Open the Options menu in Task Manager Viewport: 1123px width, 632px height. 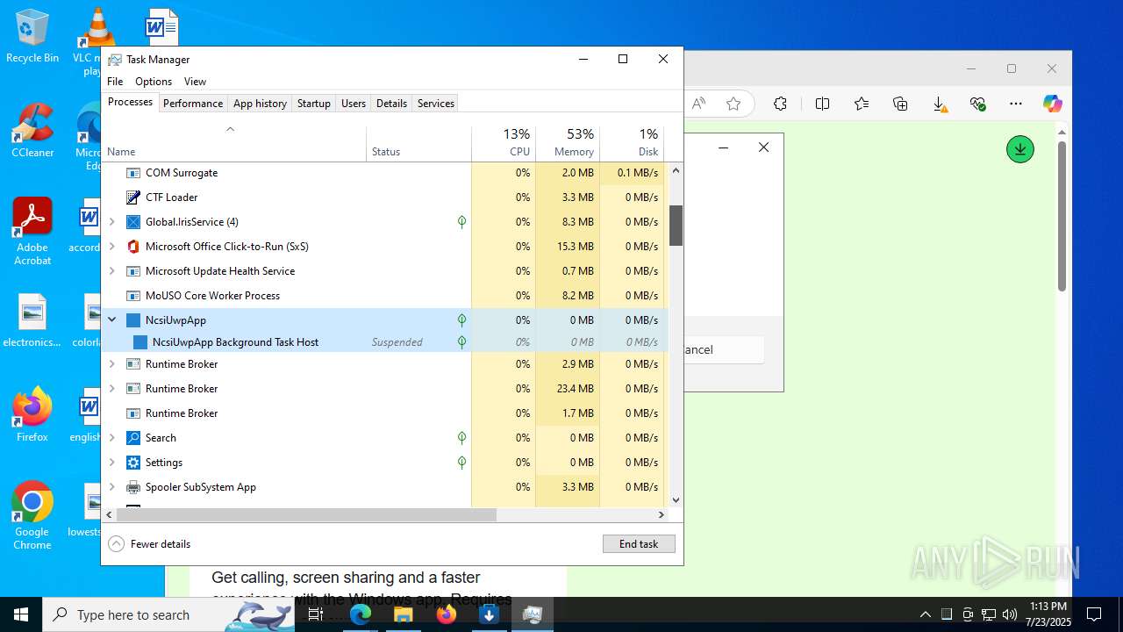coord(154,82)
